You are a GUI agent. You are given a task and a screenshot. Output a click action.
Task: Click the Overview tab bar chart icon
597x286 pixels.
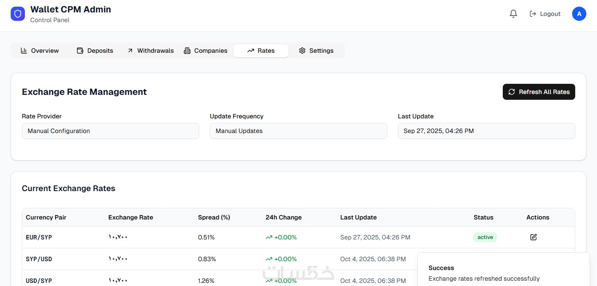tap(24, 51)
